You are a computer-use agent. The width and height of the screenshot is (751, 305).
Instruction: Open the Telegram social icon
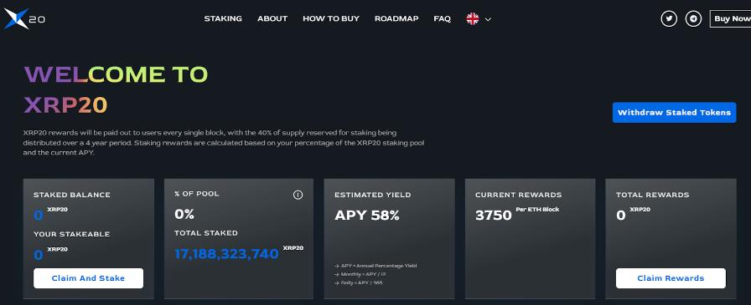point(693,19)
